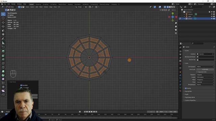Screen dimensions: 216x121
Task: Select the Cursor tool
Action: pyautogui.click(x=3, y=18)
